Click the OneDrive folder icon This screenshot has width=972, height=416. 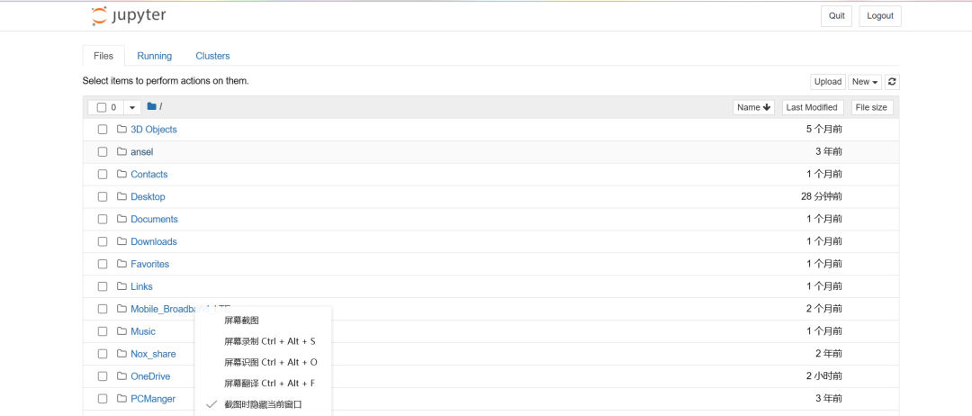121,376
